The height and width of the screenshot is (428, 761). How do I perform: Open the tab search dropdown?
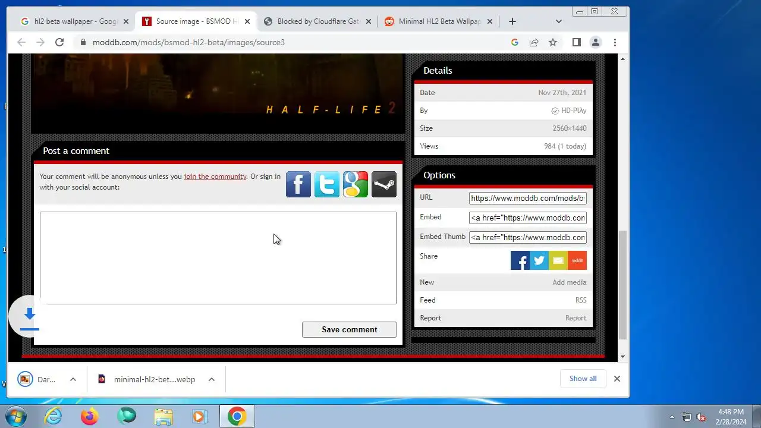click(558, 21)
